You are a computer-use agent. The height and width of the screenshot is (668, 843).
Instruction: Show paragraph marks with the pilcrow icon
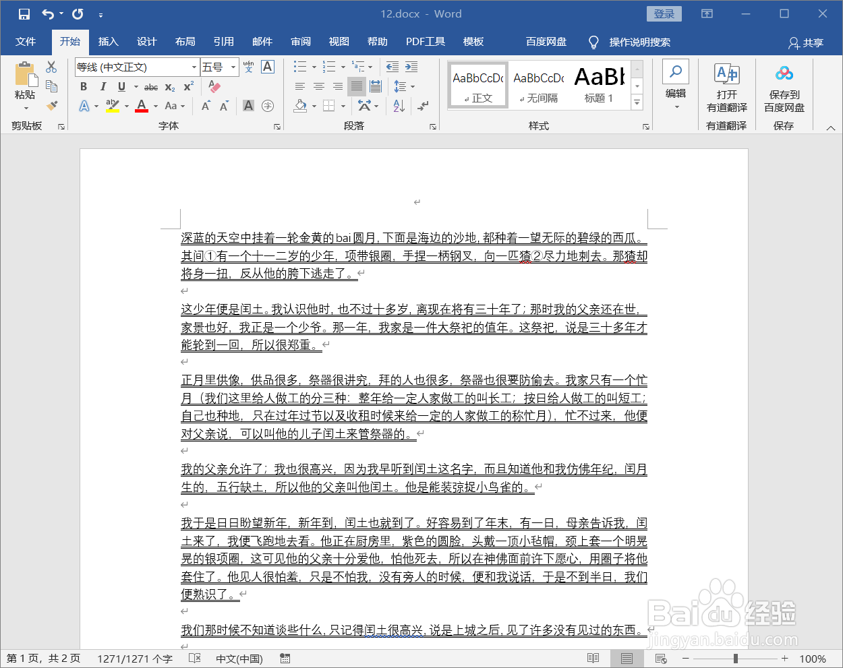point(423,106)
